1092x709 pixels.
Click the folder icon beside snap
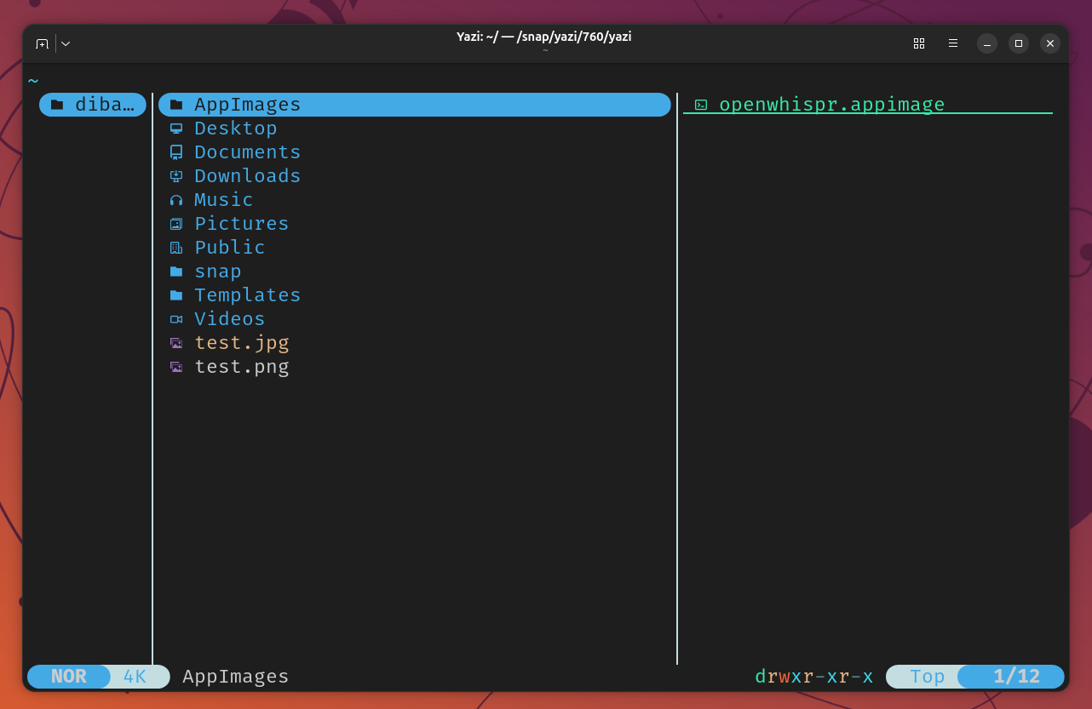(x=176, y=272)
